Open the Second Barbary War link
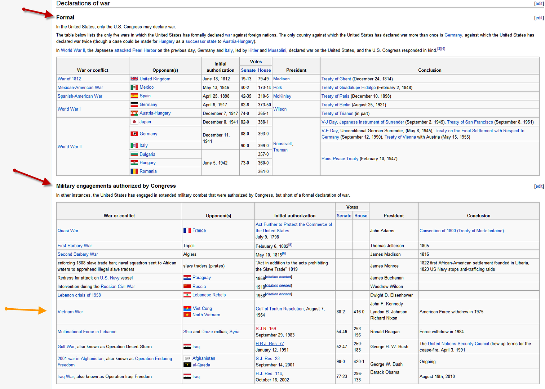The width and height of the screenshot is (545, 389). tap(77, 254)
